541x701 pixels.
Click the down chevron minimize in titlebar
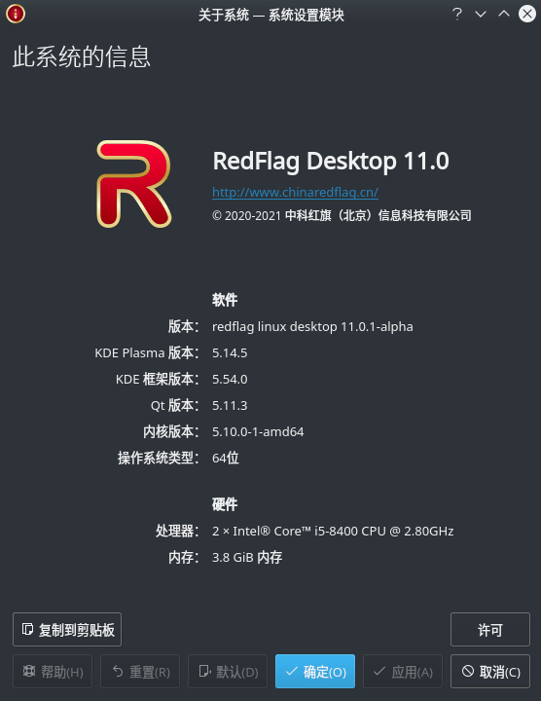[x=481, y=15]
